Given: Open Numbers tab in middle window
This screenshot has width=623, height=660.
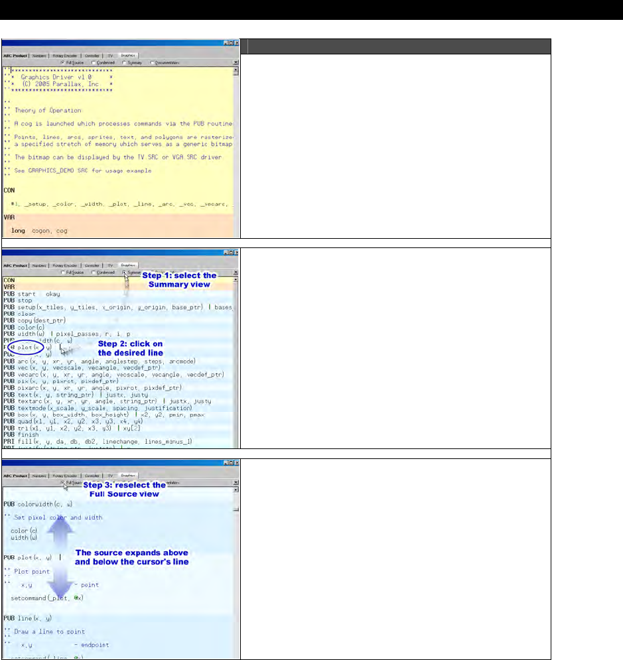Looking at the screenshot, I should (x=39, y=265).
